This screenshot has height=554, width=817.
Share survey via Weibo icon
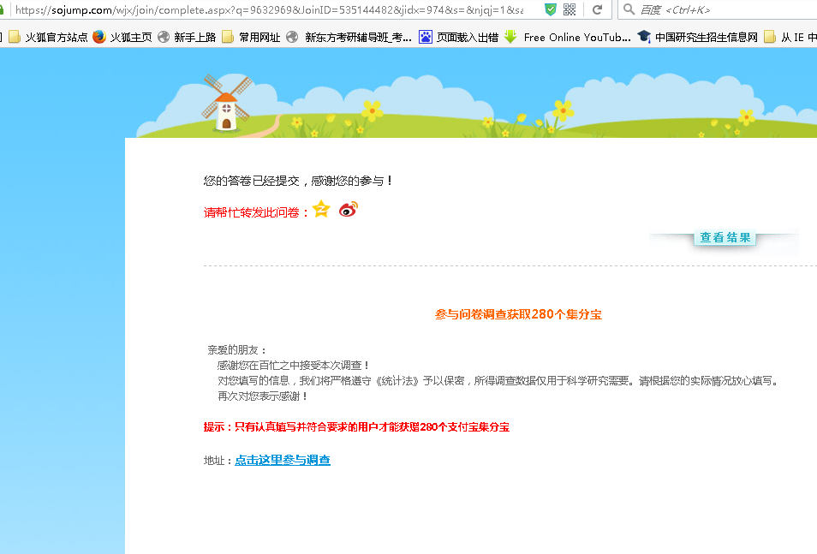point(348,209)
